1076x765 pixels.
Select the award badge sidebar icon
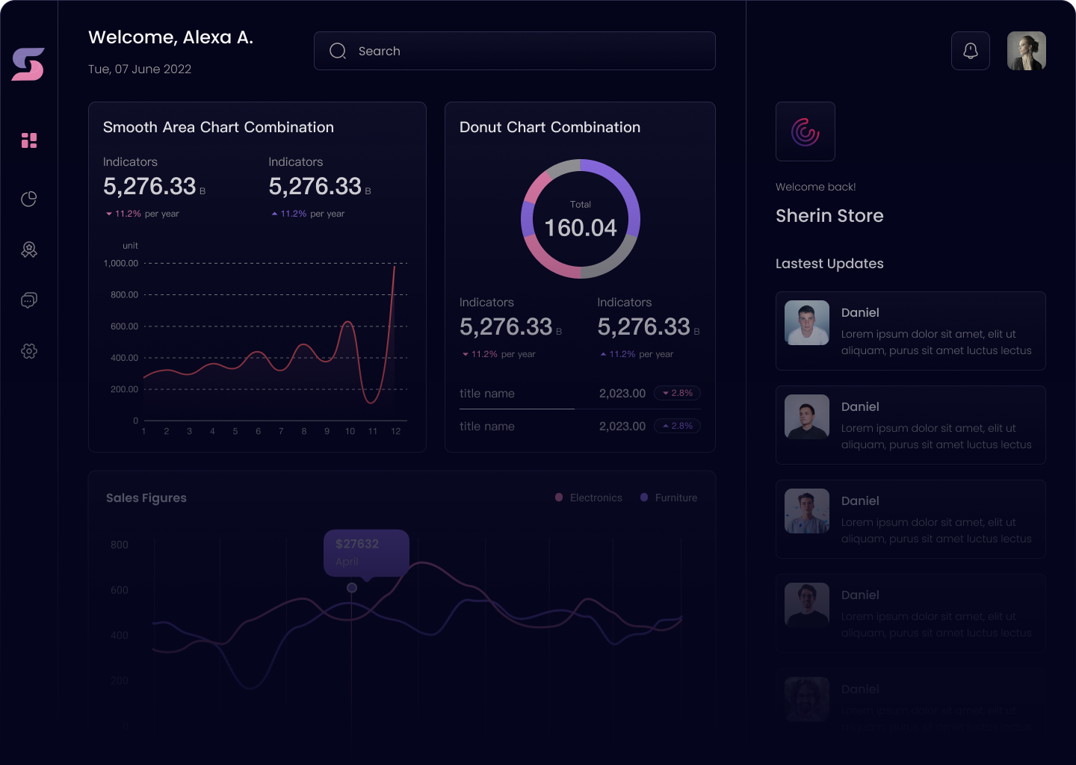tap(29, 250)
